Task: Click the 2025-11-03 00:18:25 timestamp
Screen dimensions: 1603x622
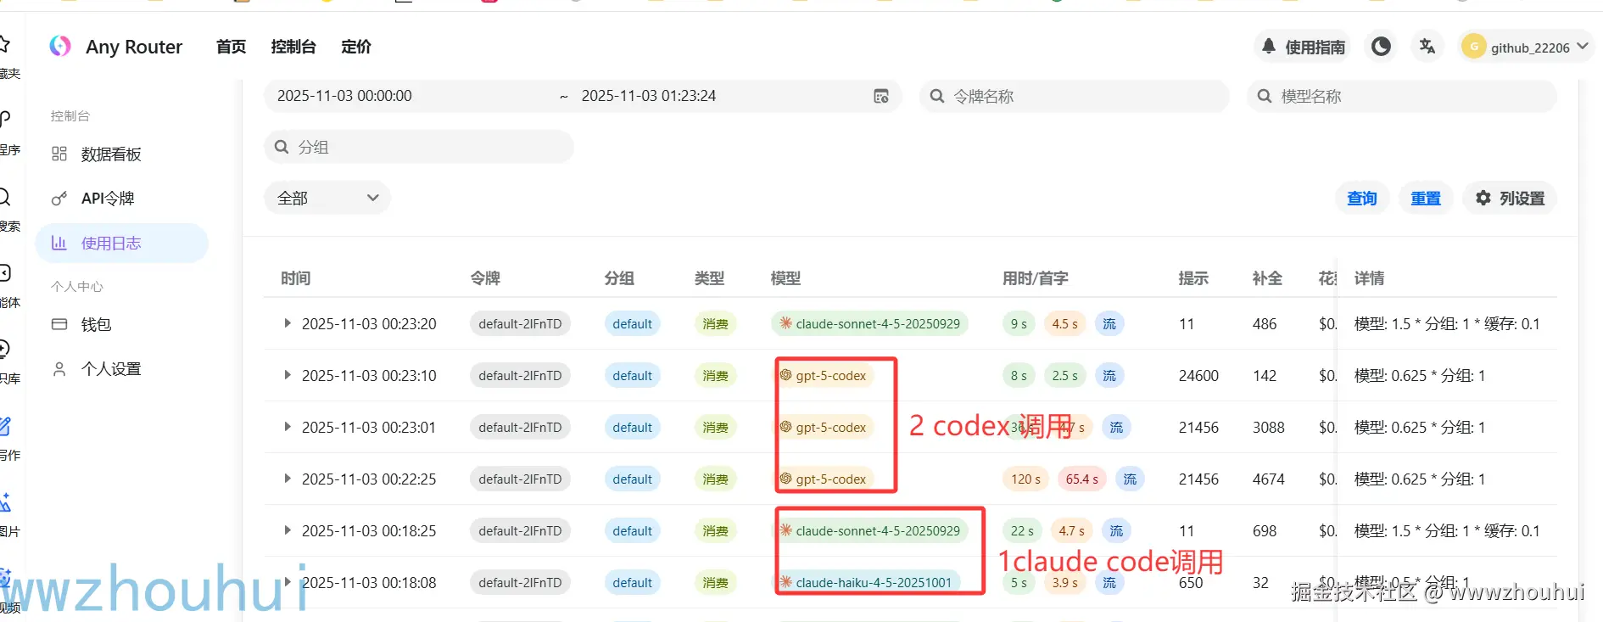Action: (x=369, y=530)
